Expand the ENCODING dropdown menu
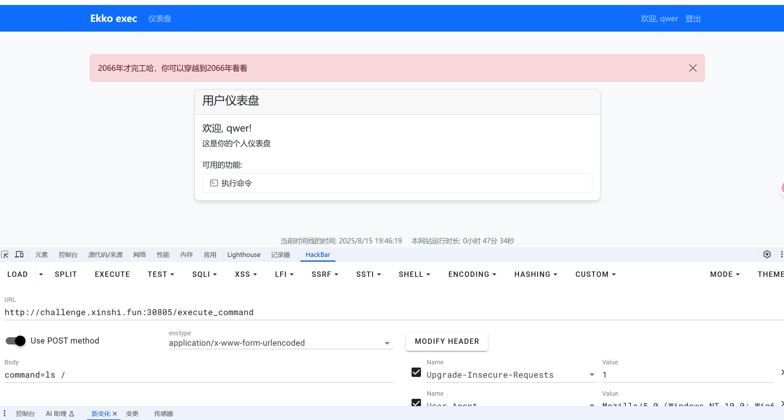Viewport: 784px width, 420px height. 472,274
